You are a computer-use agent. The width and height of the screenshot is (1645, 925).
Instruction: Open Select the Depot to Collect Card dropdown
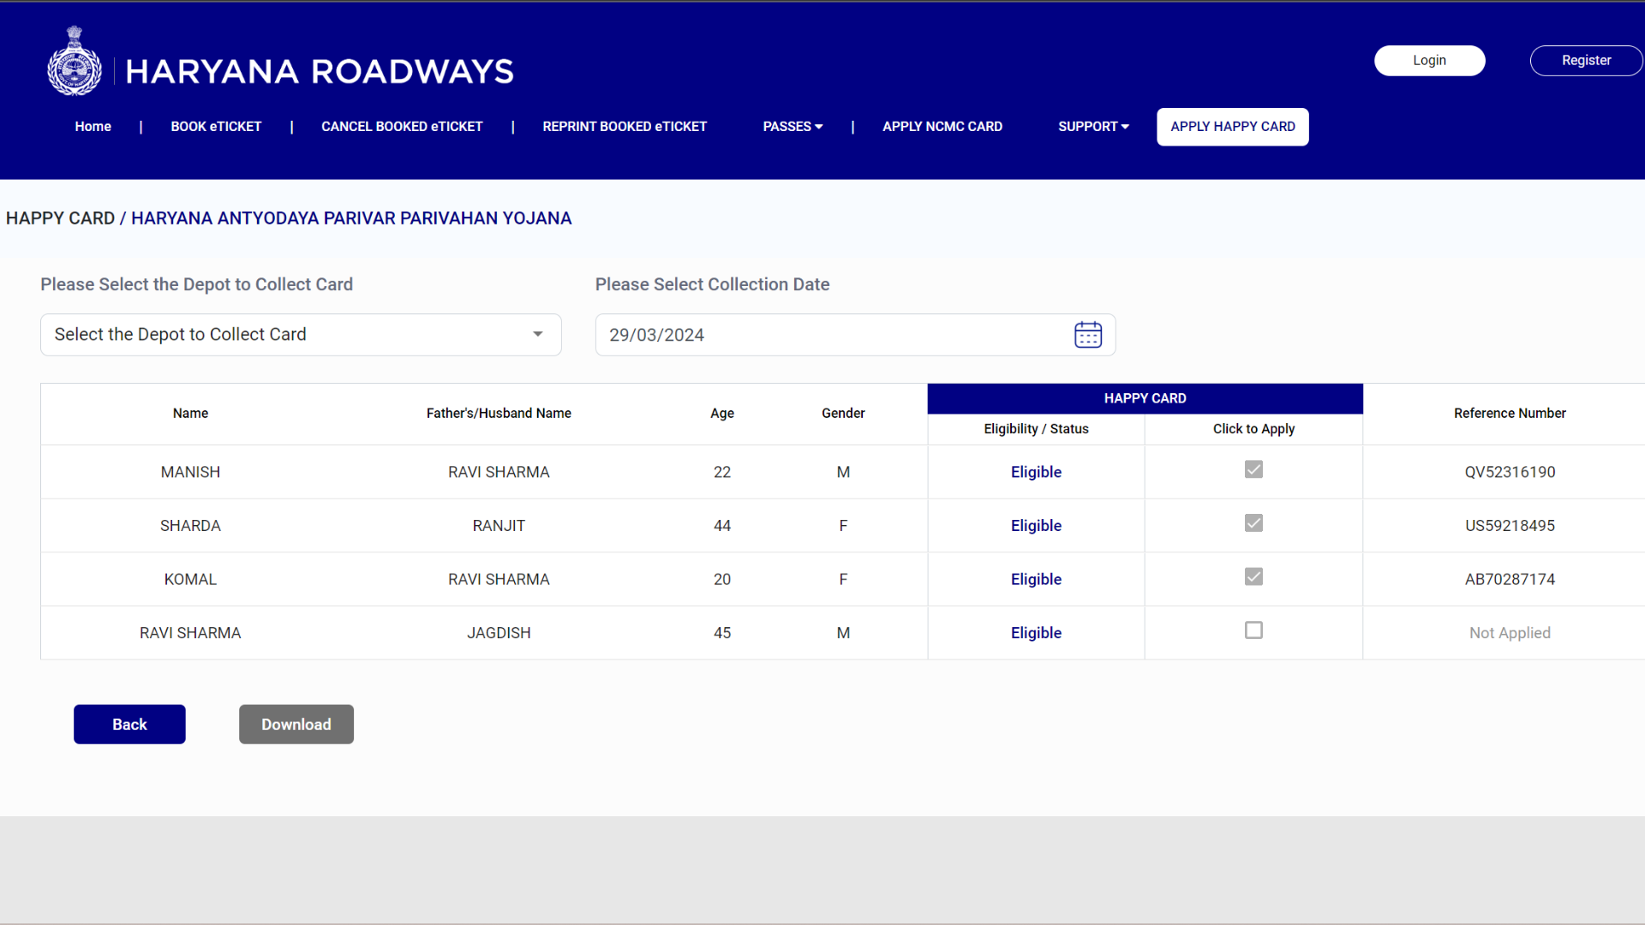[301, 335]
